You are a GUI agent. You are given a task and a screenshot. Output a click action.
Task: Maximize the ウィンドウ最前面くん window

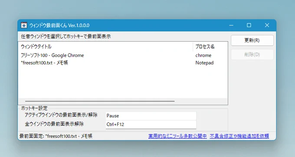tap(249, 26)
